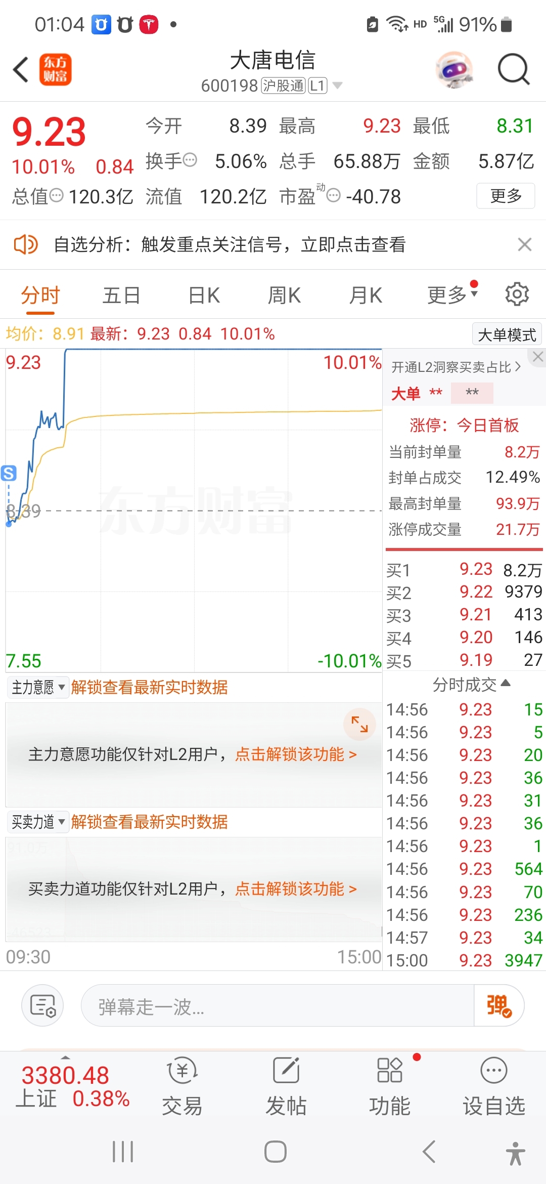
Task: Open the robot assistant avatar
Action: (454, 70)
